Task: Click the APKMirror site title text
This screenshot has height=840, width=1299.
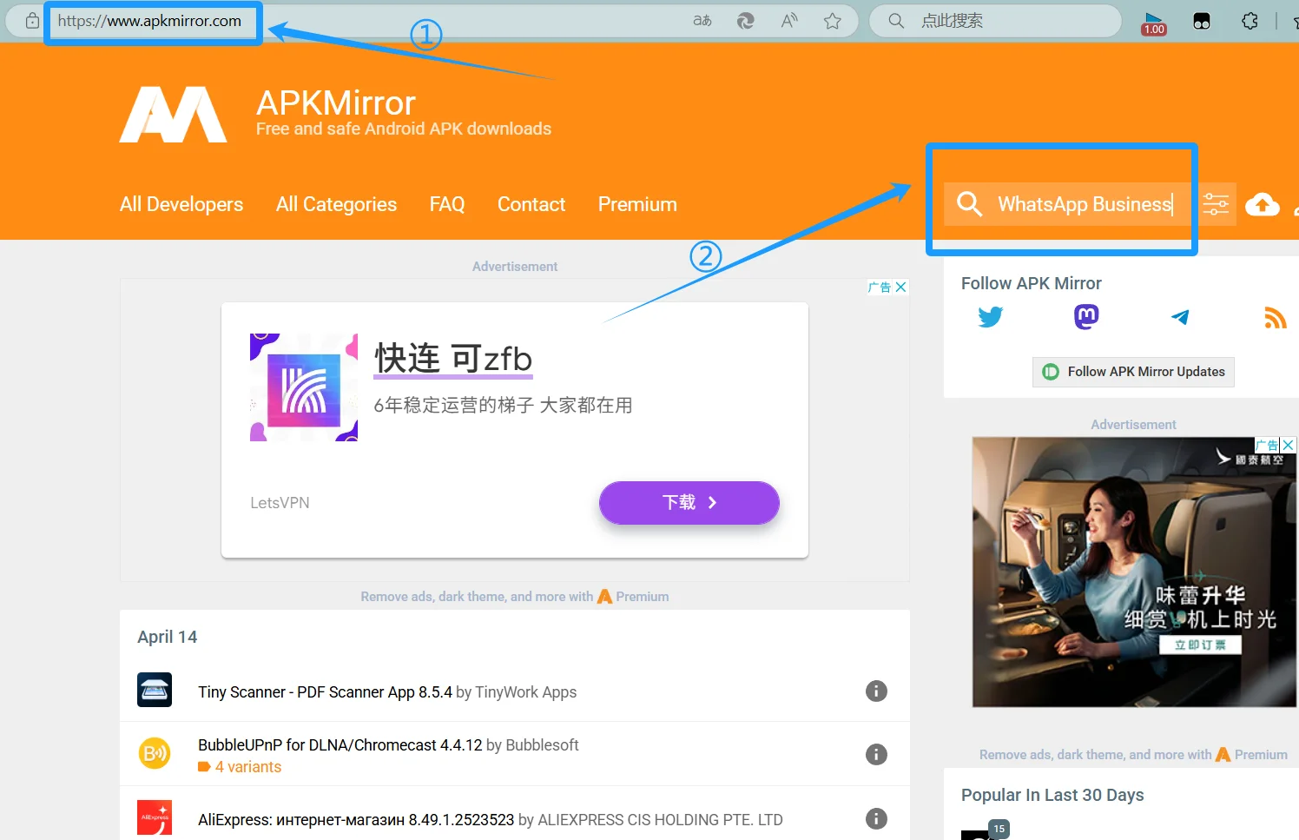Action: [x=336, y=103]
